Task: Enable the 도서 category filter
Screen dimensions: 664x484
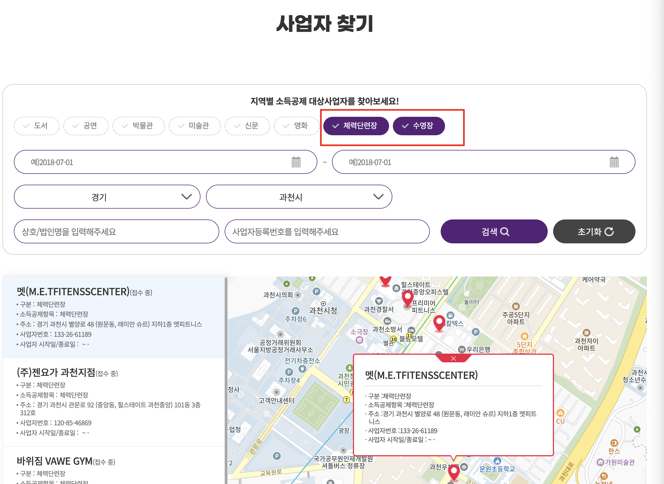Action: 37,126
